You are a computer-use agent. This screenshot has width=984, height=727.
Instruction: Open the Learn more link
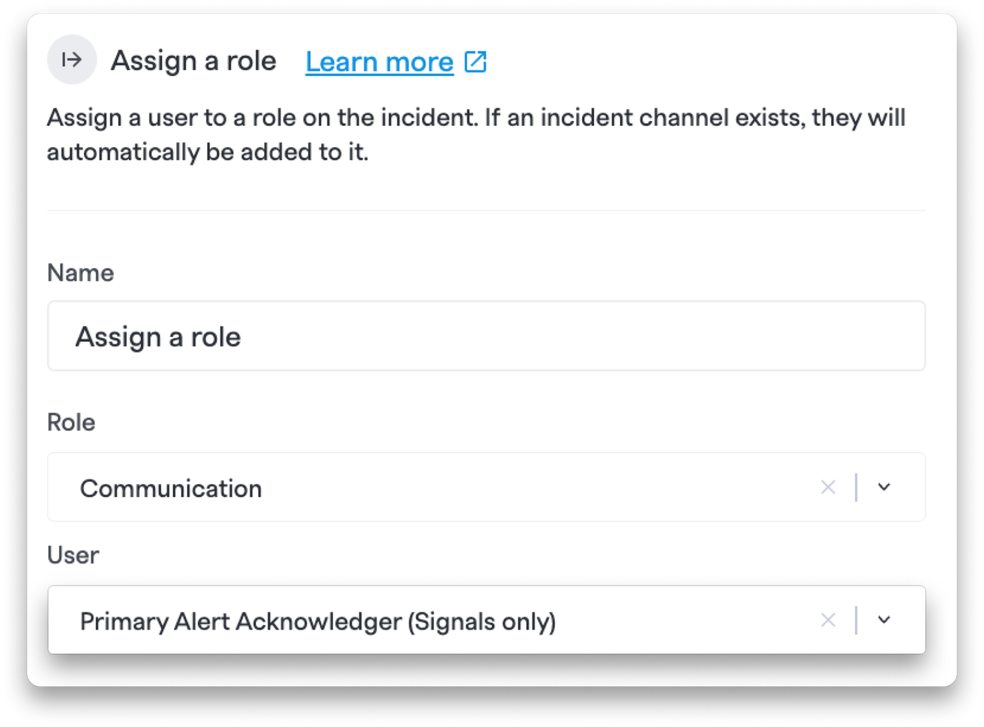(379, 62)
